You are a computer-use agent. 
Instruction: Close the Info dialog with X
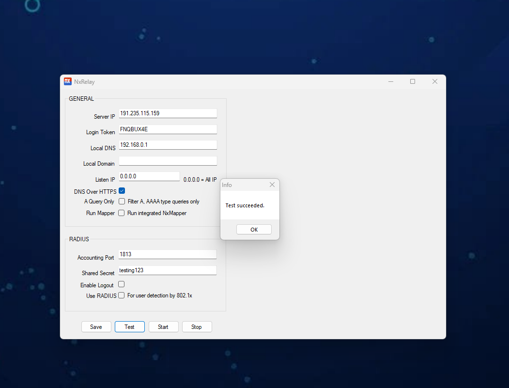pyautogui.click(x=272, y=185)
